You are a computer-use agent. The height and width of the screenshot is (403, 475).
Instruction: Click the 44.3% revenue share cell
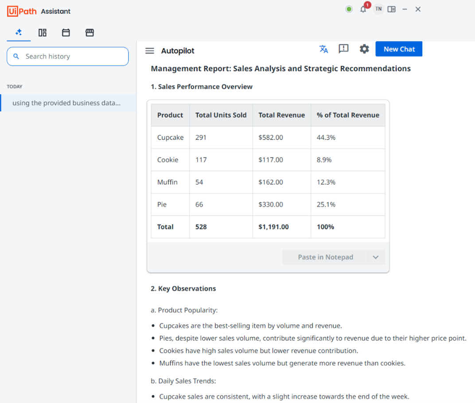348,137
